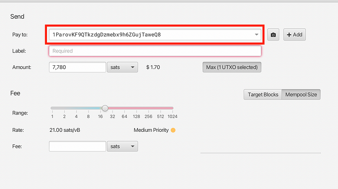Toggle Max (1 UTXO selected) button
Image resolution: width=338 pixels, height=189 pixels.
(232, 67)
